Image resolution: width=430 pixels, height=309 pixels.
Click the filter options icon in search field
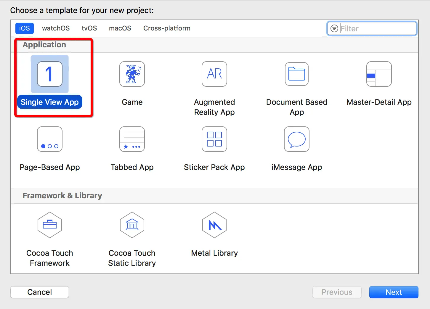coord(334,28)
